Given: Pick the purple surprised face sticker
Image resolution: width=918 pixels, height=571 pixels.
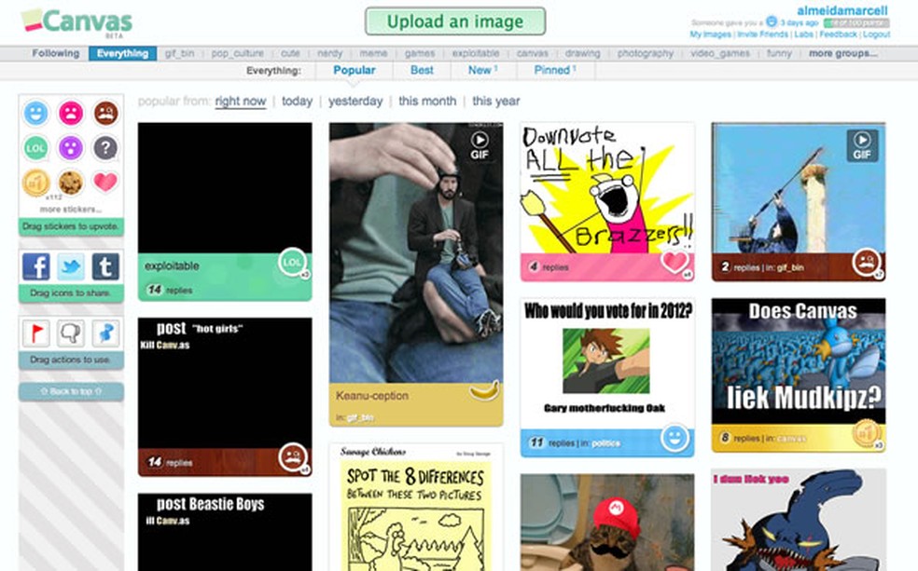Looking at the screenshot, I should 71,148.
